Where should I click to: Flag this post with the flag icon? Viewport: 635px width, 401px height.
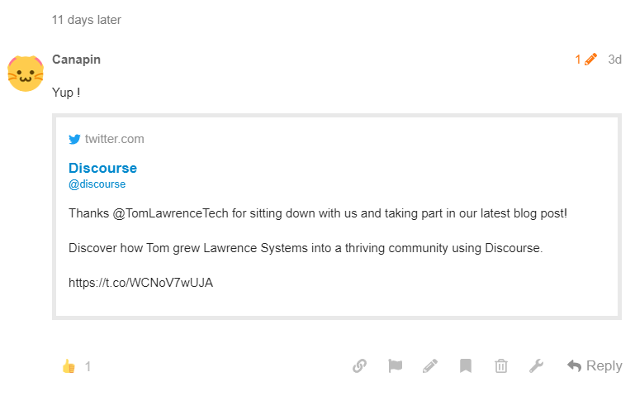tap(395, 365)
